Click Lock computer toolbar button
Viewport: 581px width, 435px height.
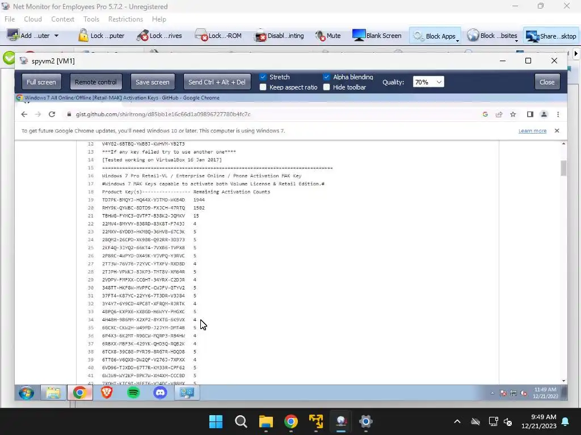coord(101,36)
